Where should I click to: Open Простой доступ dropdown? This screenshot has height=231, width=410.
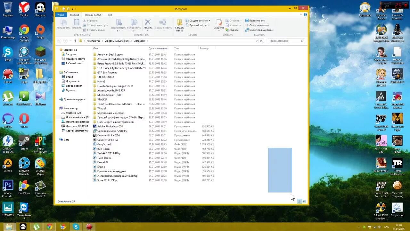point(197,25)
